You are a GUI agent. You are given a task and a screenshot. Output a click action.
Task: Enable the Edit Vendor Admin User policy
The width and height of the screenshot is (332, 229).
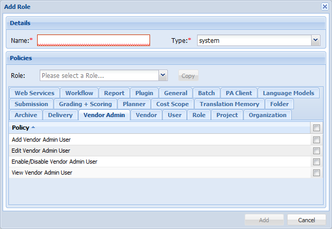(316, 151)
